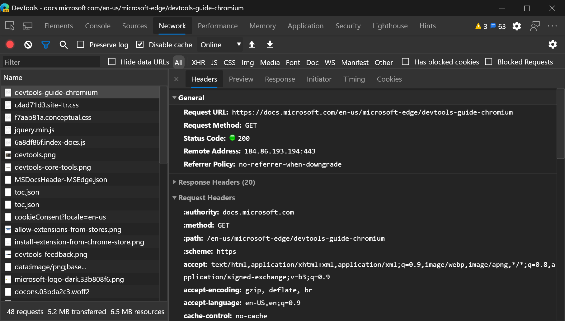
Task: Click icon beside devtools-feedback.png
Action: [8, 254]
